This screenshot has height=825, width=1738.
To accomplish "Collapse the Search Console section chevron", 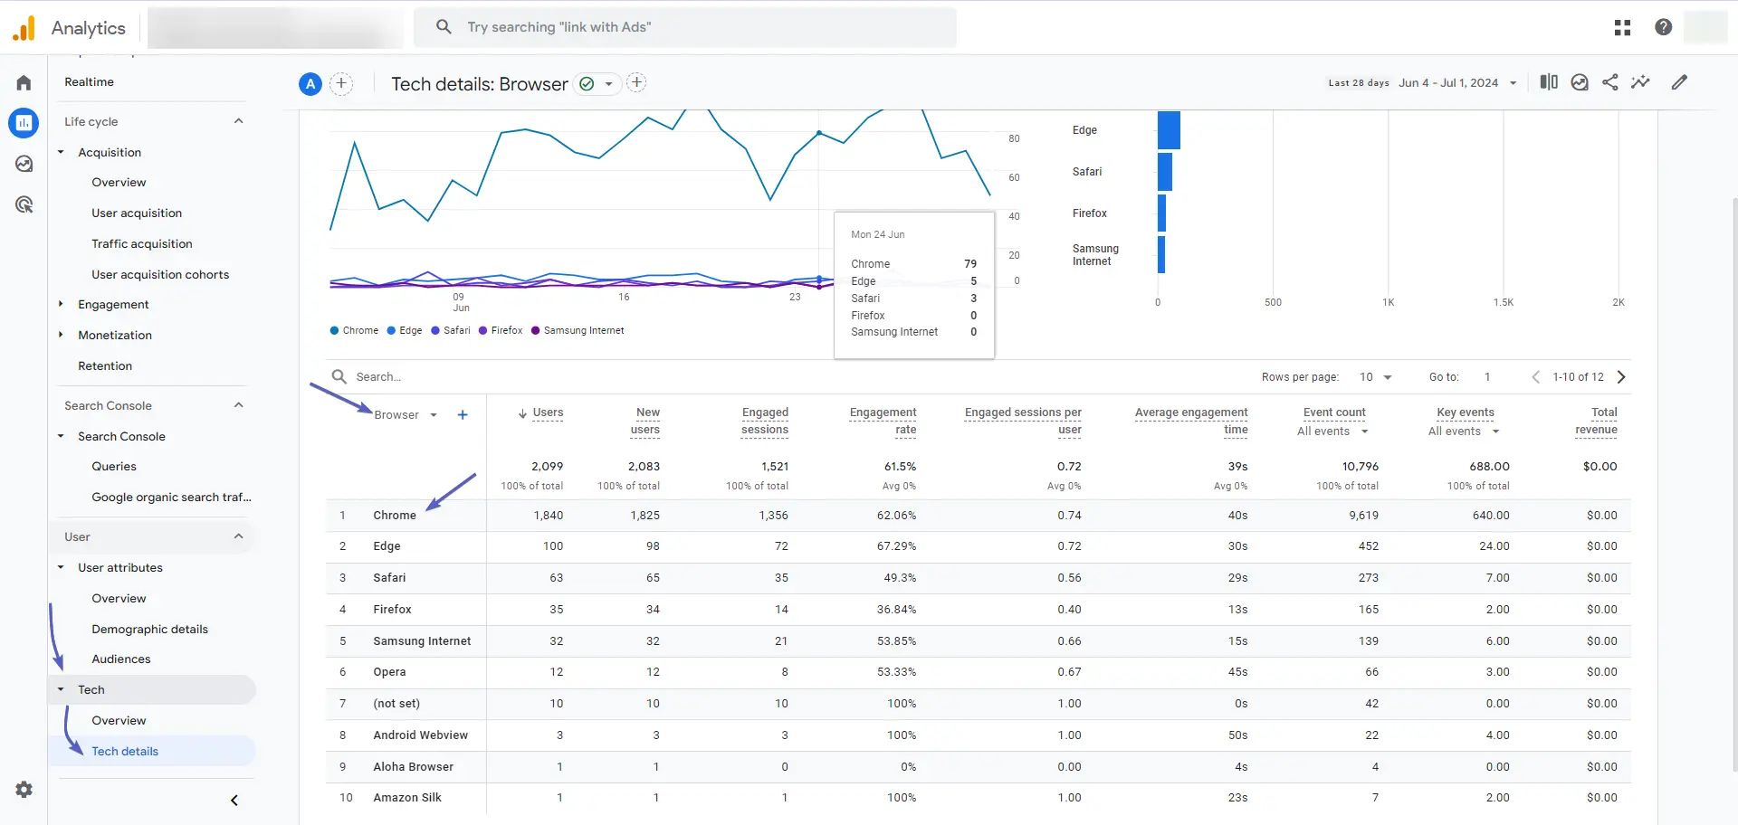I will [x=239, y=405].
